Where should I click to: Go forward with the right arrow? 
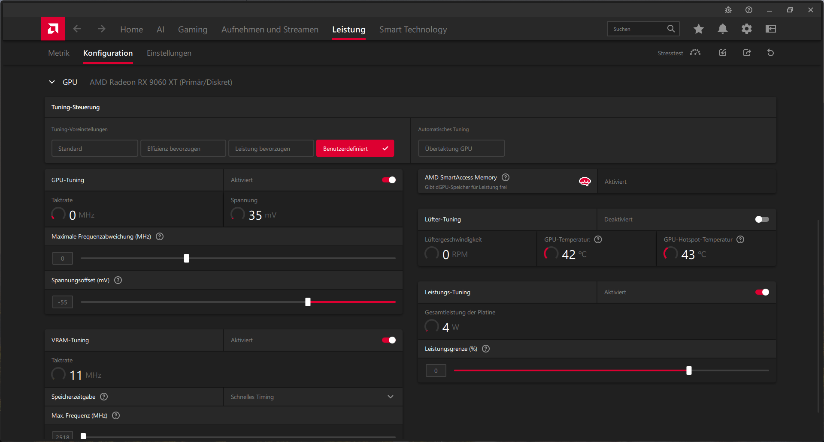[101, 29]
